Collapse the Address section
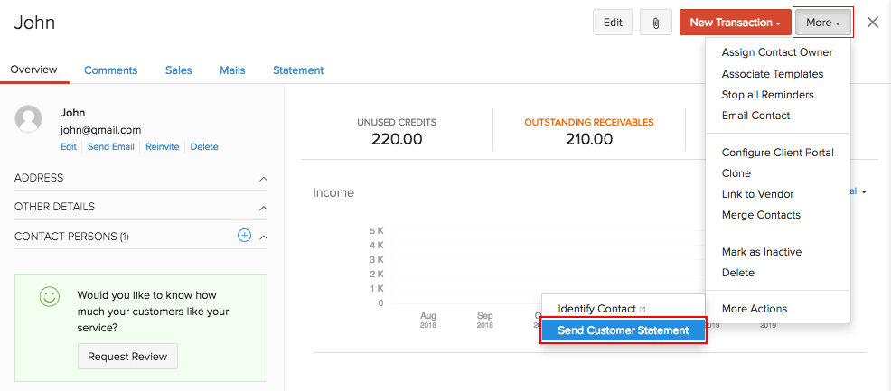Screen dimensions: 891x391 [x=263, y=179]
